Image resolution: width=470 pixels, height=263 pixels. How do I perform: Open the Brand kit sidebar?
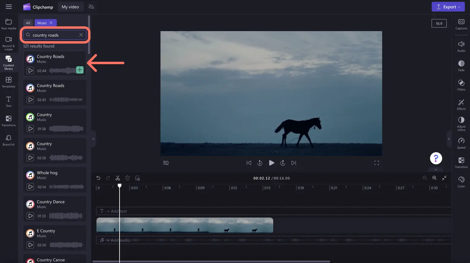[x=8, y=140]
